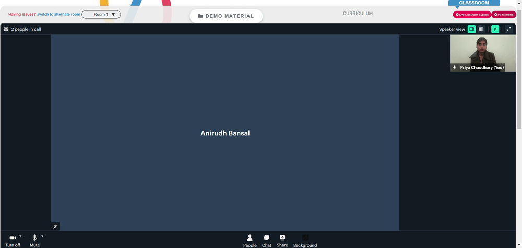Mute the microphone

(34, 241)
